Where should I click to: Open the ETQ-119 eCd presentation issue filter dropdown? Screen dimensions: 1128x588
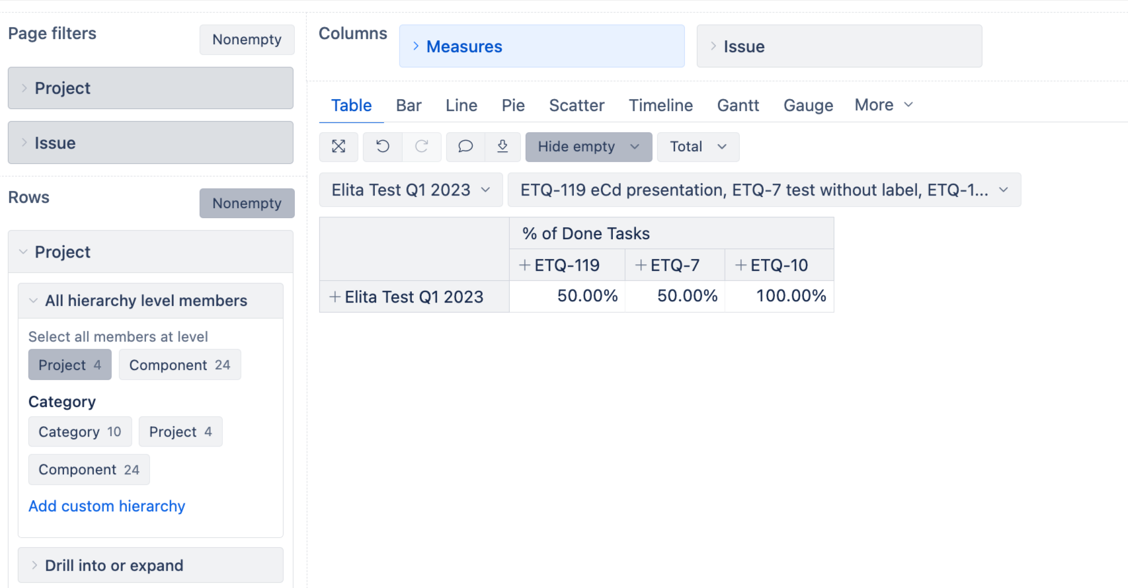click(x=764, y=190)
